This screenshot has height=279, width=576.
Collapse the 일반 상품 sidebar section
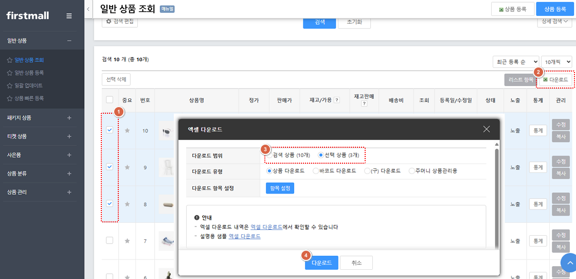pos(69,41)
